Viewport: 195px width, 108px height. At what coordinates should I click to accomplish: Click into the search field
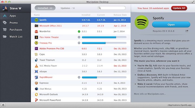112,8
